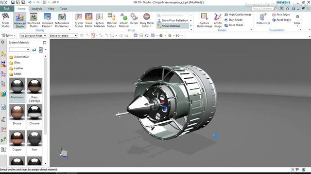Image resolution: width=311 pixels, height=174 pixels.
Task: Click the rotate view icon in top toolbar
Action: pyautogui.click(x=147, y=35)
